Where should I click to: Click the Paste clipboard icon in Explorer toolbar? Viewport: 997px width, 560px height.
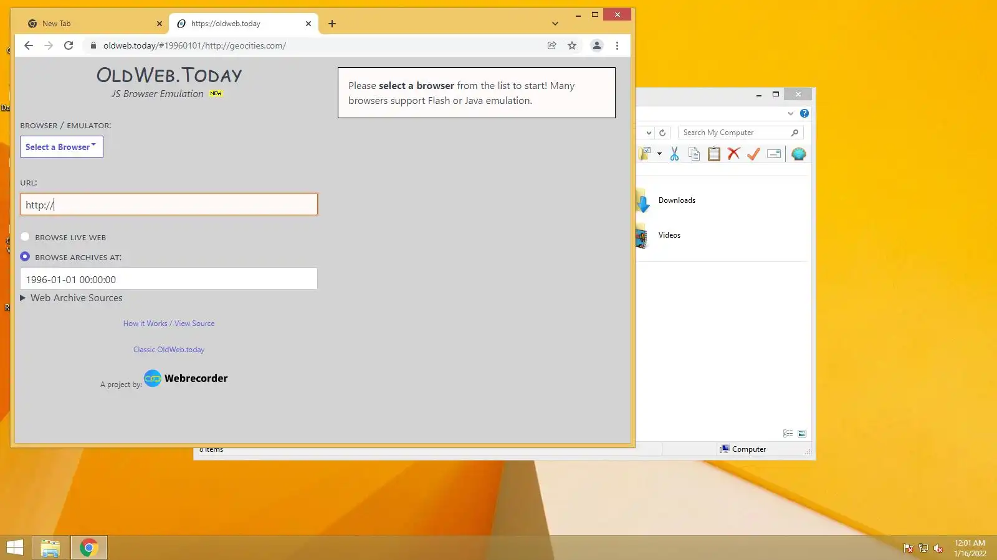714,154
